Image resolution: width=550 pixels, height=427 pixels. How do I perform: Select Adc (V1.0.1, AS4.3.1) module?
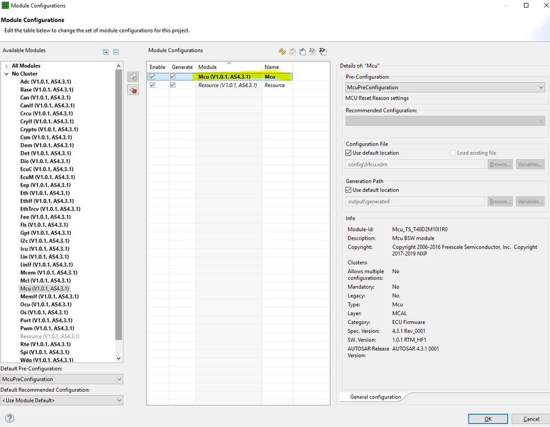tap(46, 82)
